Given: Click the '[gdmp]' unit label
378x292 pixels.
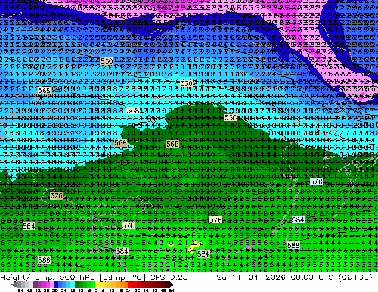Looking at the screenshot, I should coord(114,278).
